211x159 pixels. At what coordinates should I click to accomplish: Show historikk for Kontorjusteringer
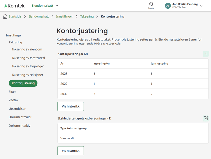[x=71, y=106]
